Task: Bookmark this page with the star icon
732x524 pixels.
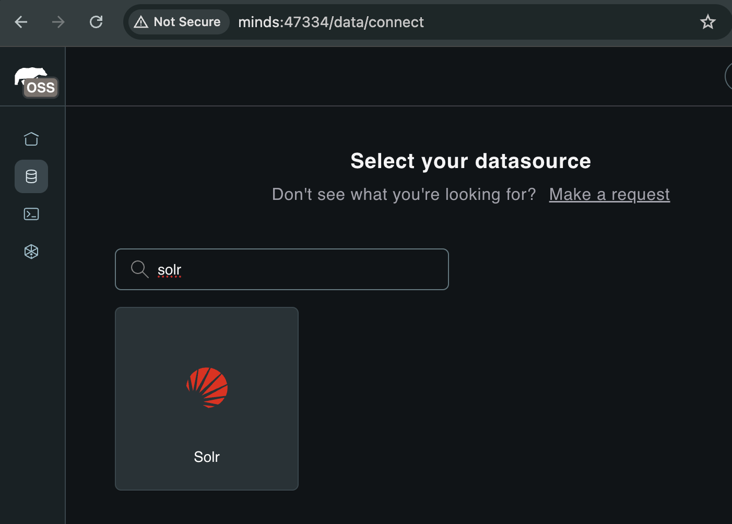Action: point(707,22)
